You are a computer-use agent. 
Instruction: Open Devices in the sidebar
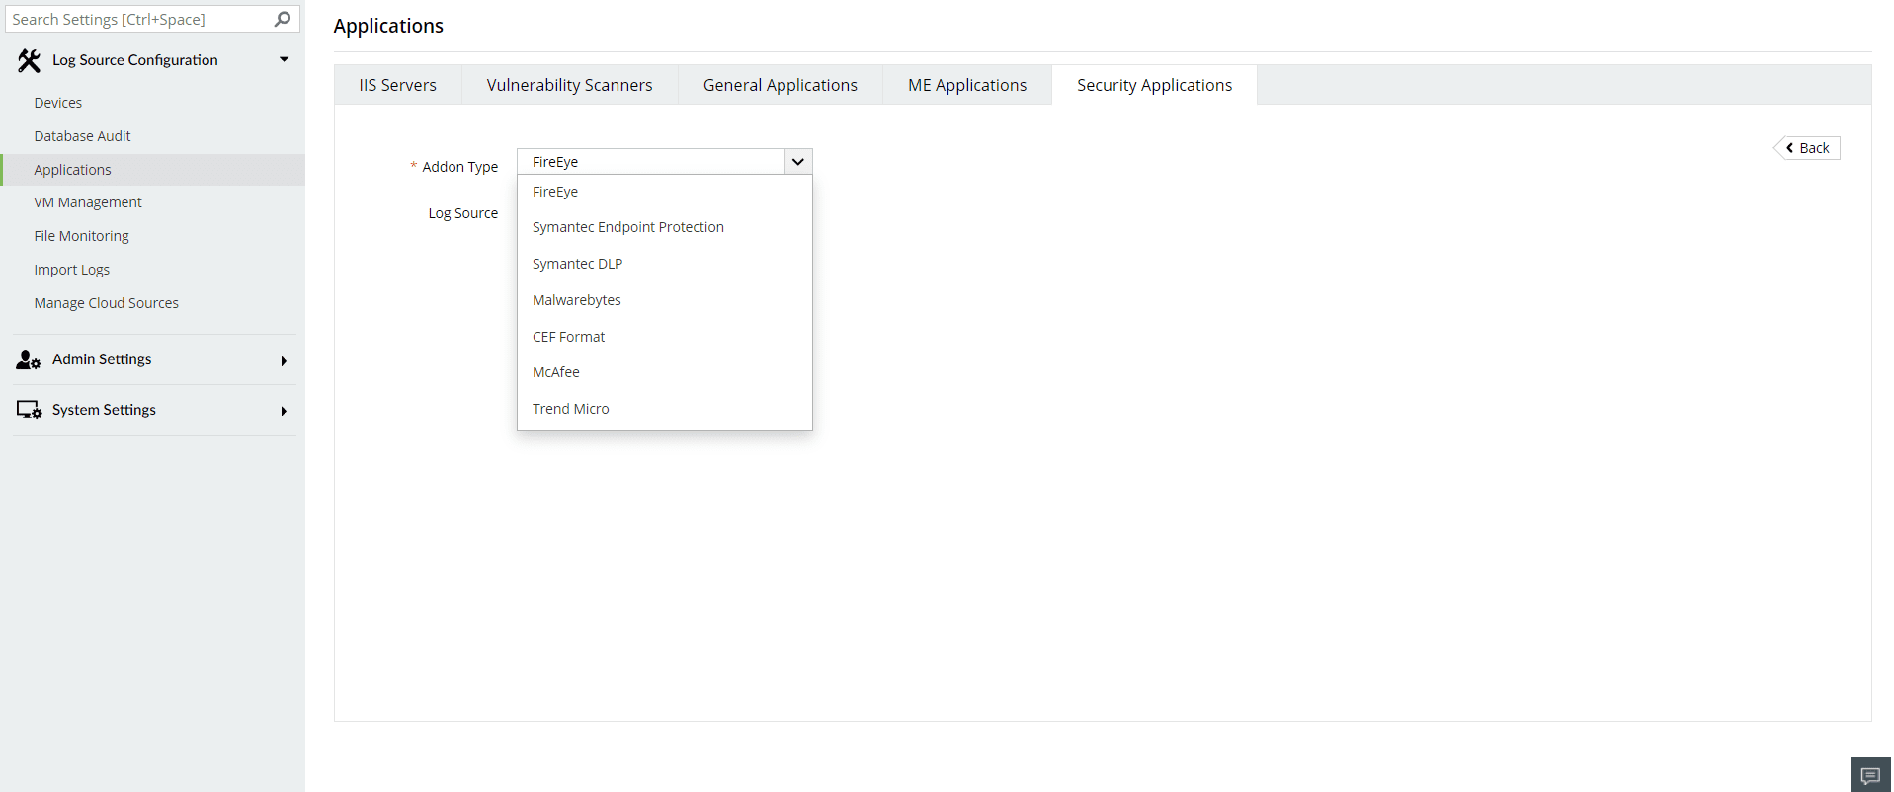coord(58,103)
